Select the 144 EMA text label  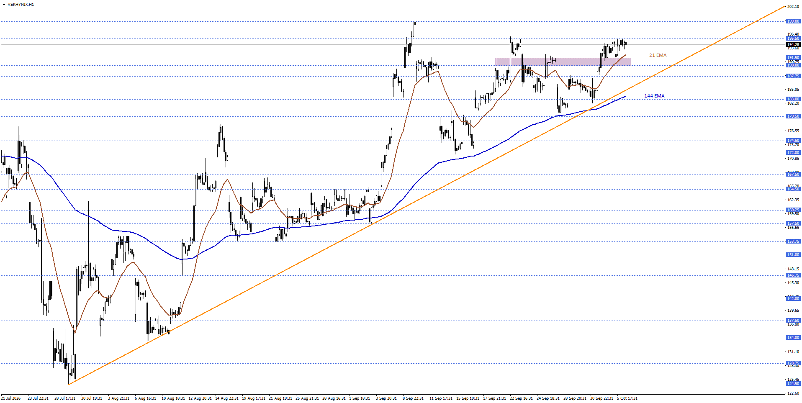(x=654, y=96)
